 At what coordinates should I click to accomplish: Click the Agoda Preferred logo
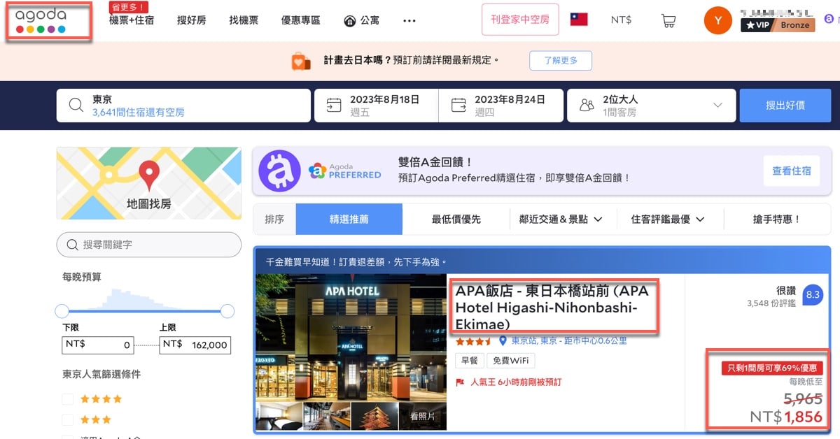(344, 171)
